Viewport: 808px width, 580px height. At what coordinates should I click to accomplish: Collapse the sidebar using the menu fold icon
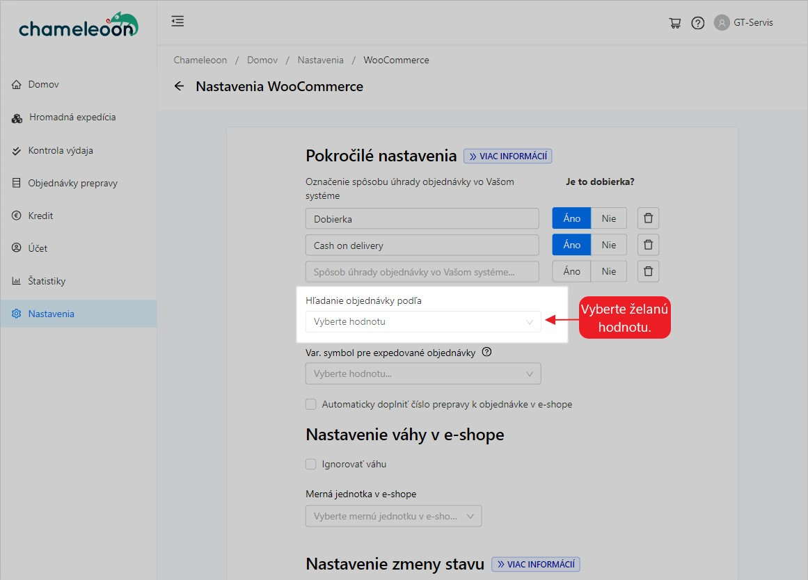tap(177, 22)
